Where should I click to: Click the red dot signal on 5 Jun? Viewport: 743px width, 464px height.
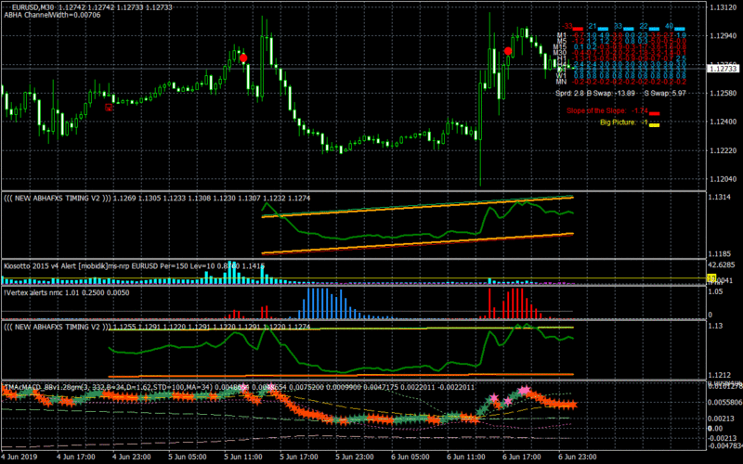(243, 58)
